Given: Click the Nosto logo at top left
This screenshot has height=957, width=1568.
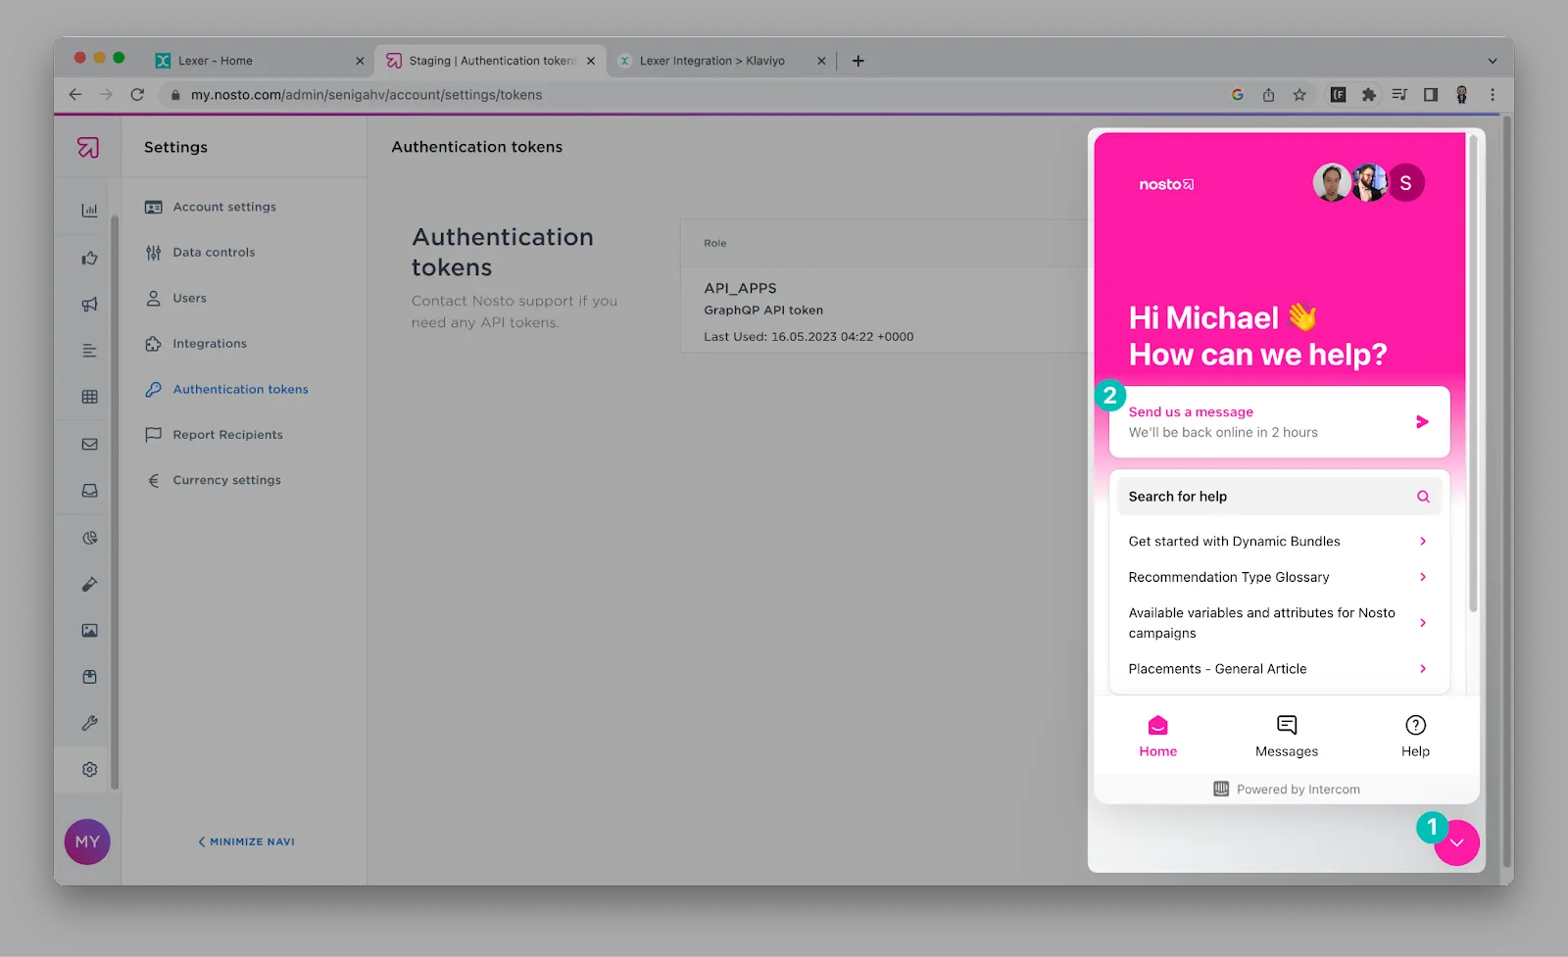Looking at the screenshot, I should pyautogui.click(x=88, y=147).
